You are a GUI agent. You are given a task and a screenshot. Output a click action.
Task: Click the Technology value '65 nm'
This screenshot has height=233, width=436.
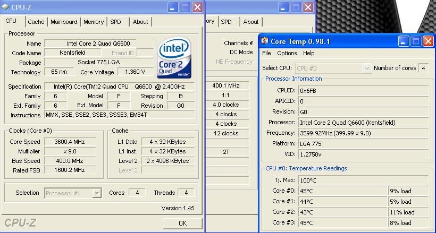59,72
